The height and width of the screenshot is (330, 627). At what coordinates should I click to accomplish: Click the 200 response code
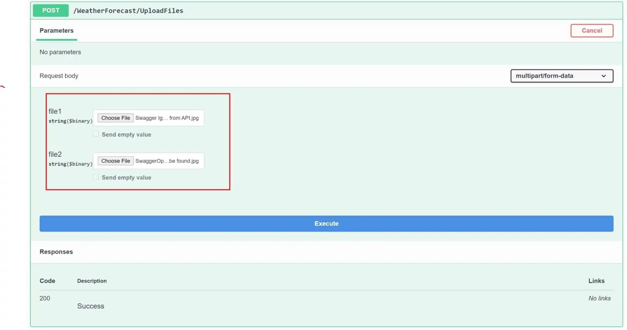click(45, 298)
